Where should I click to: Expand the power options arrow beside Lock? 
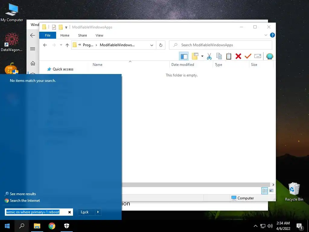tap(98, 212)
